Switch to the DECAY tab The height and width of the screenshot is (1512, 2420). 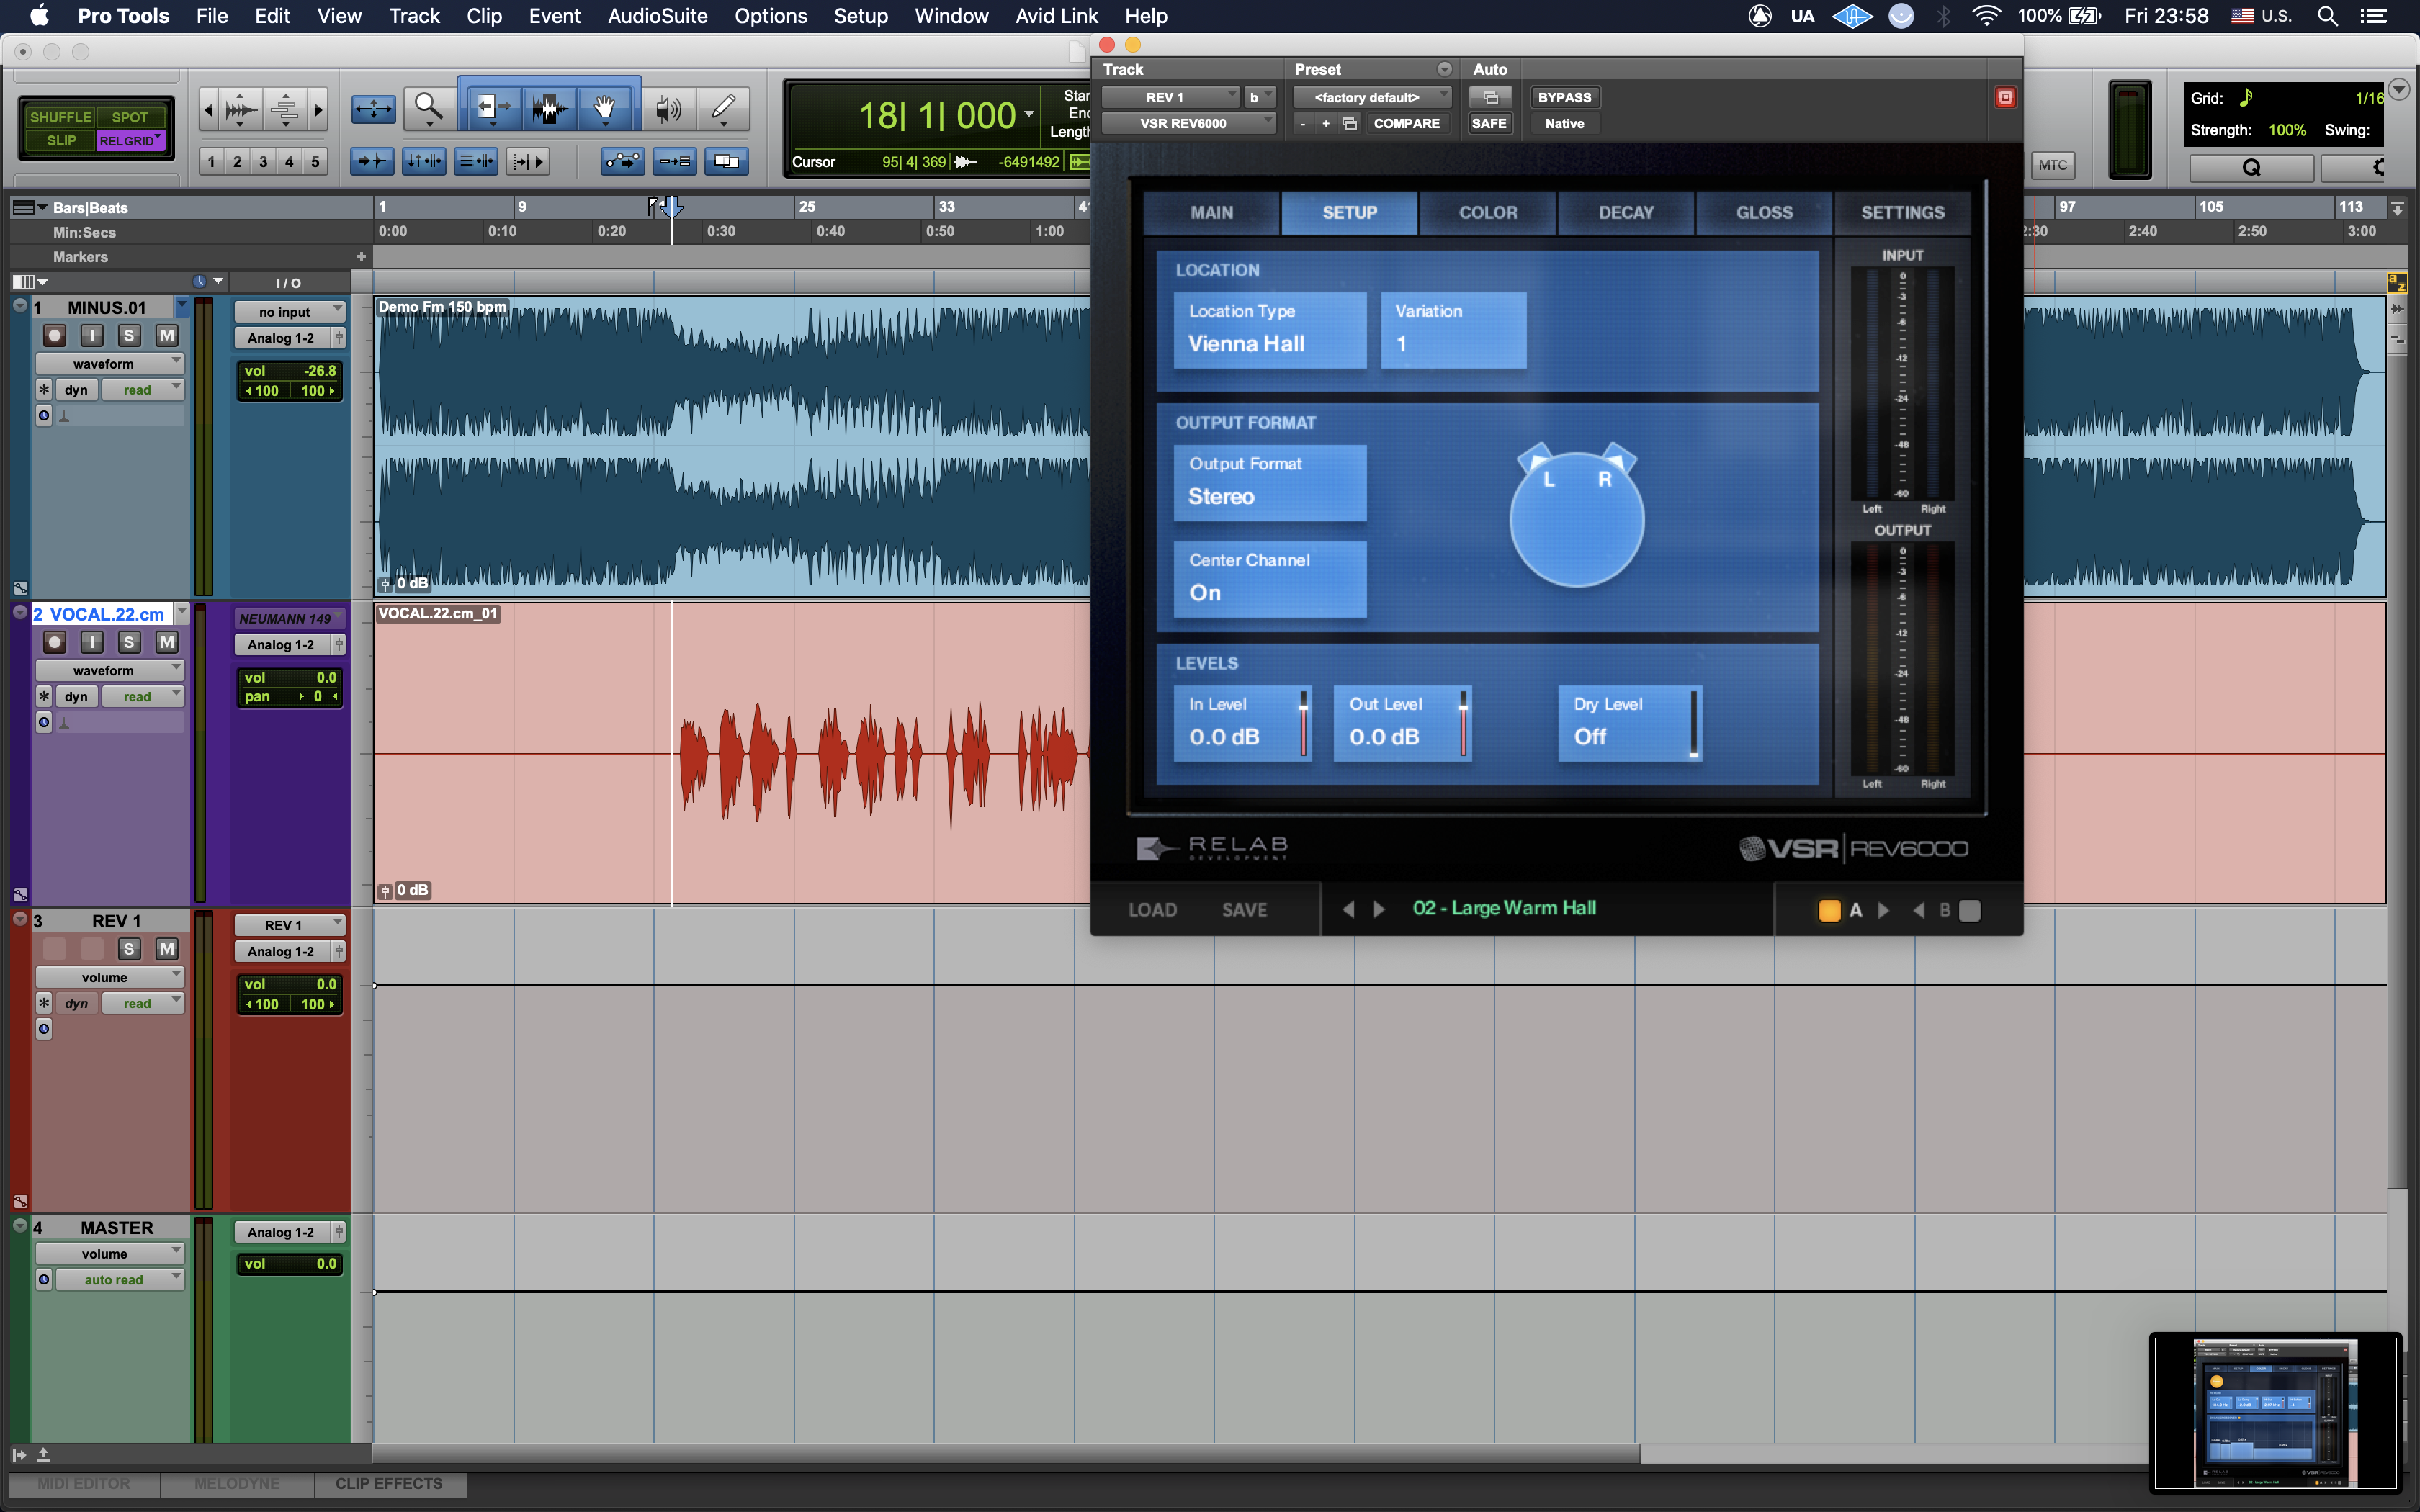(x=1625, y=212)
